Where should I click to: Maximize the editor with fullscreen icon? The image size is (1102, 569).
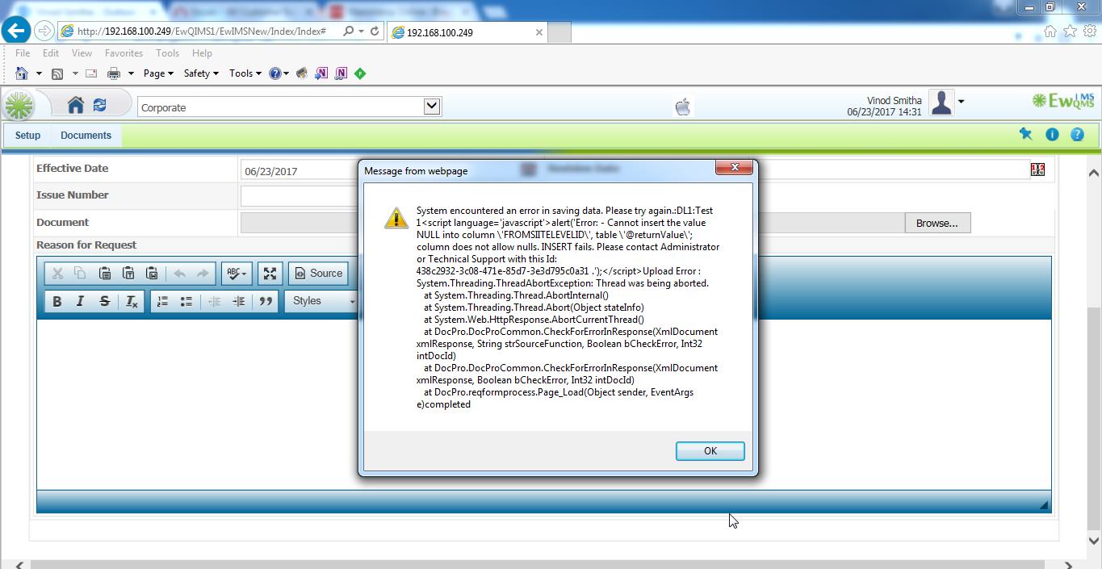(270, 274)
